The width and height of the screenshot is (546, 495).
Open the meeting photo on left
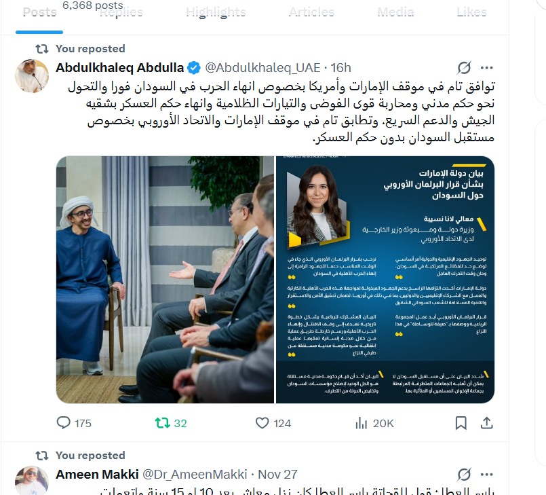click(165, 280)
